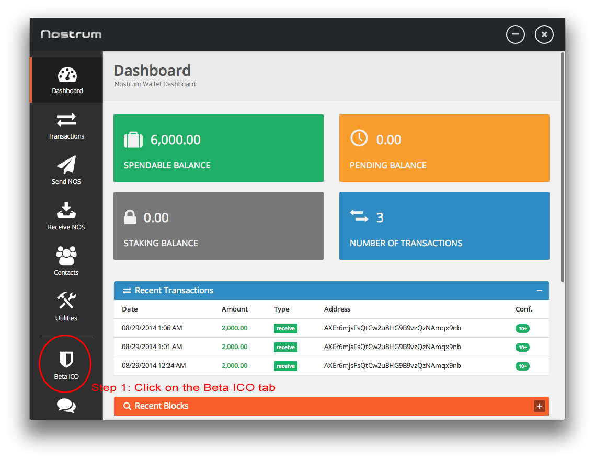Screen dimensions: 595x461
Task: Click the Spendable Balance amount 6,000.00
Action: tap(175, 140)
